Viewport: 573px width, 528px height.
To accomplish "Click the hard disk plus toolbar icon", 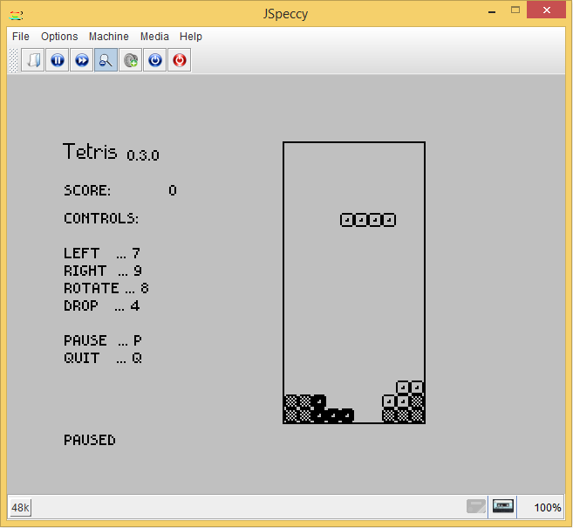I will click(x=131, y=60).
